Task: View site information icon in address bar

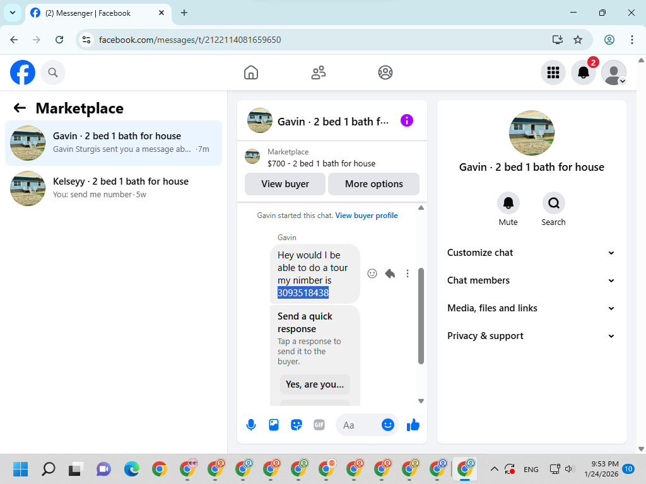Action: [x=86, y=40]
